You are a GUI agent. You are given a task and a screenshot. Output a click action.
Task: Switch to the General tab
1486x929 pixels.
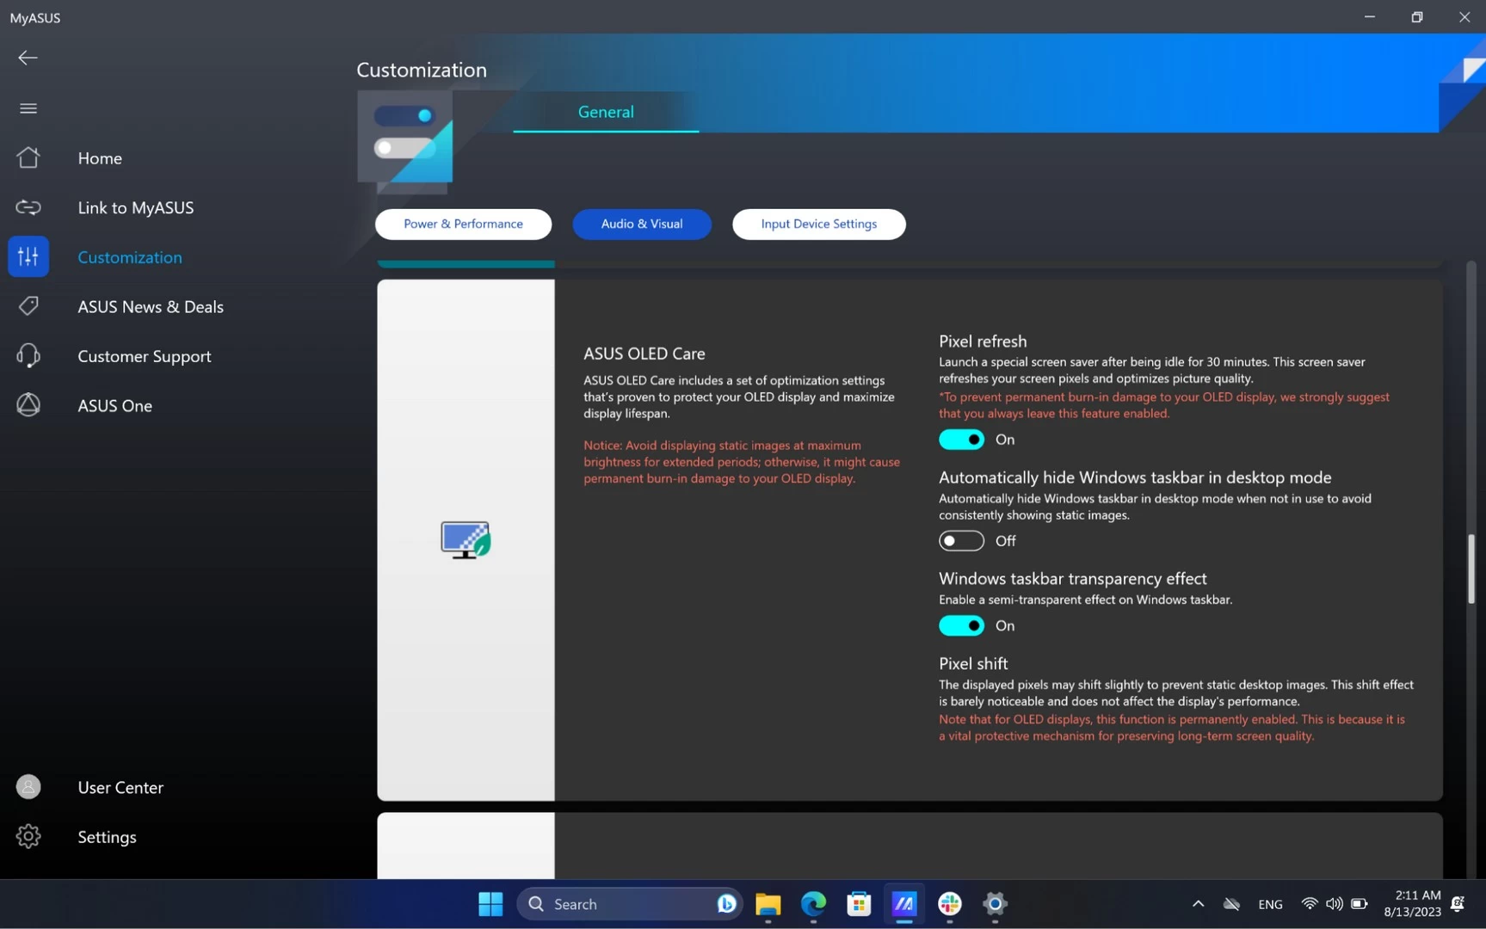tap(606, 112)
